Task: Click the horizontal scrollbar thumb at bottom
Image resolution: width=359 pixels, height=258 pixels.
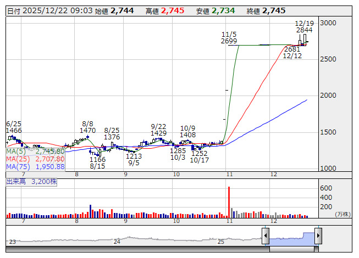Action: point(292,249)
